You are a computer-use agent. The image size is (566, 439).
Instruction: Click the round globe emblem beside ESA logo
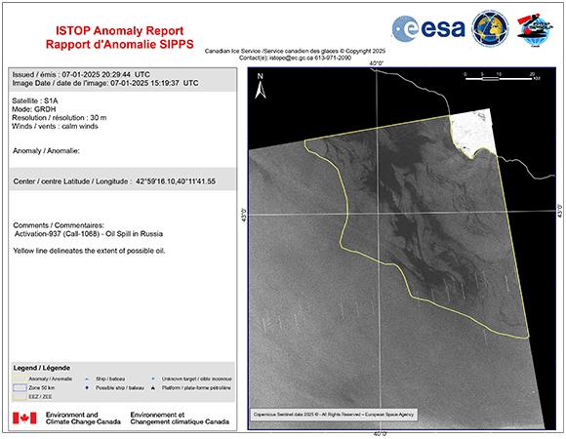pyautogui.click(x=490, y=28)
